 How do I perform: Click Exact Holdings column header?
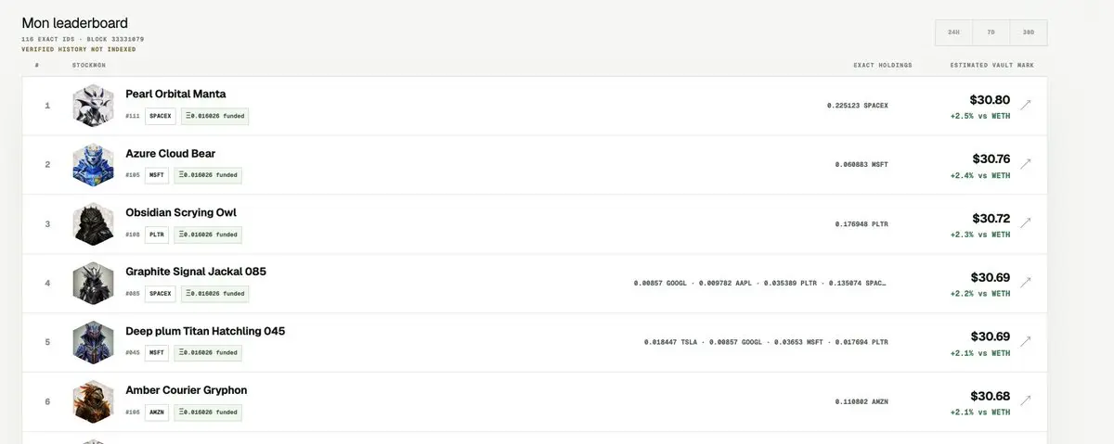pyautogui.click(x=883, y=66)
